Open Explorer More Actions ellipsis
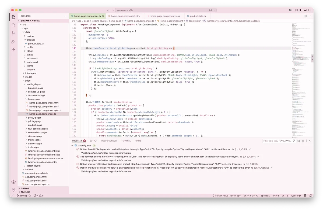323x211 pixels. [x=65, y=16]
